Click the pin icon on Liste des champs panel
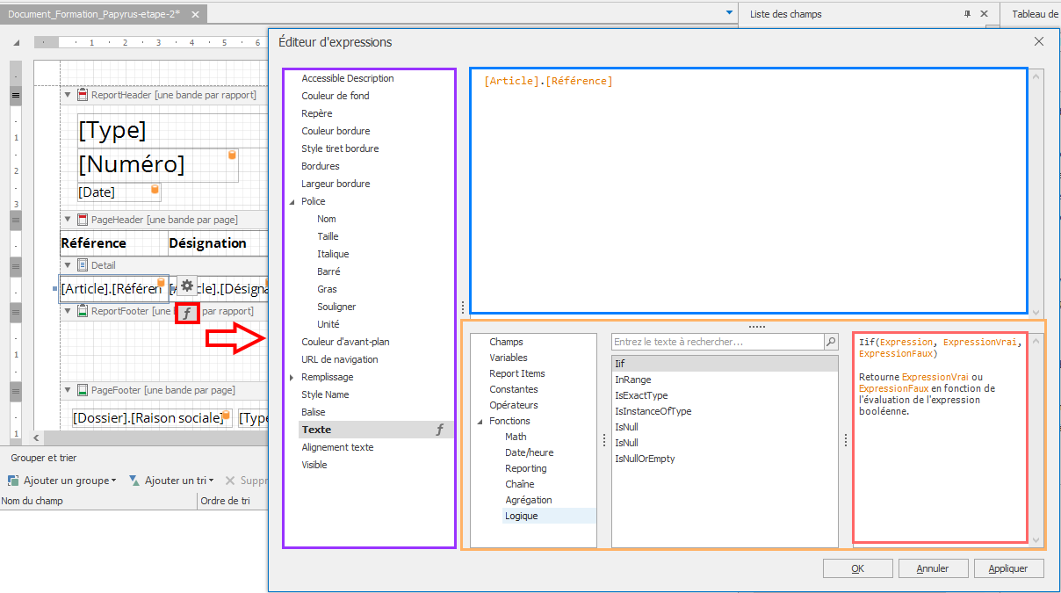1061x593 pixels. [x=967, y=14]
